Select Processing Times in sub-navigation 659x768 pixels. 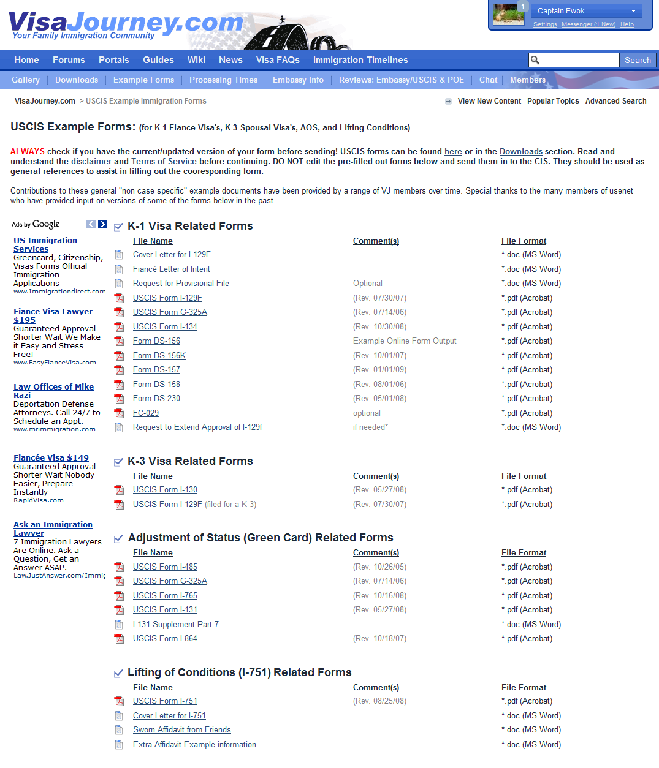pos(224,80)
